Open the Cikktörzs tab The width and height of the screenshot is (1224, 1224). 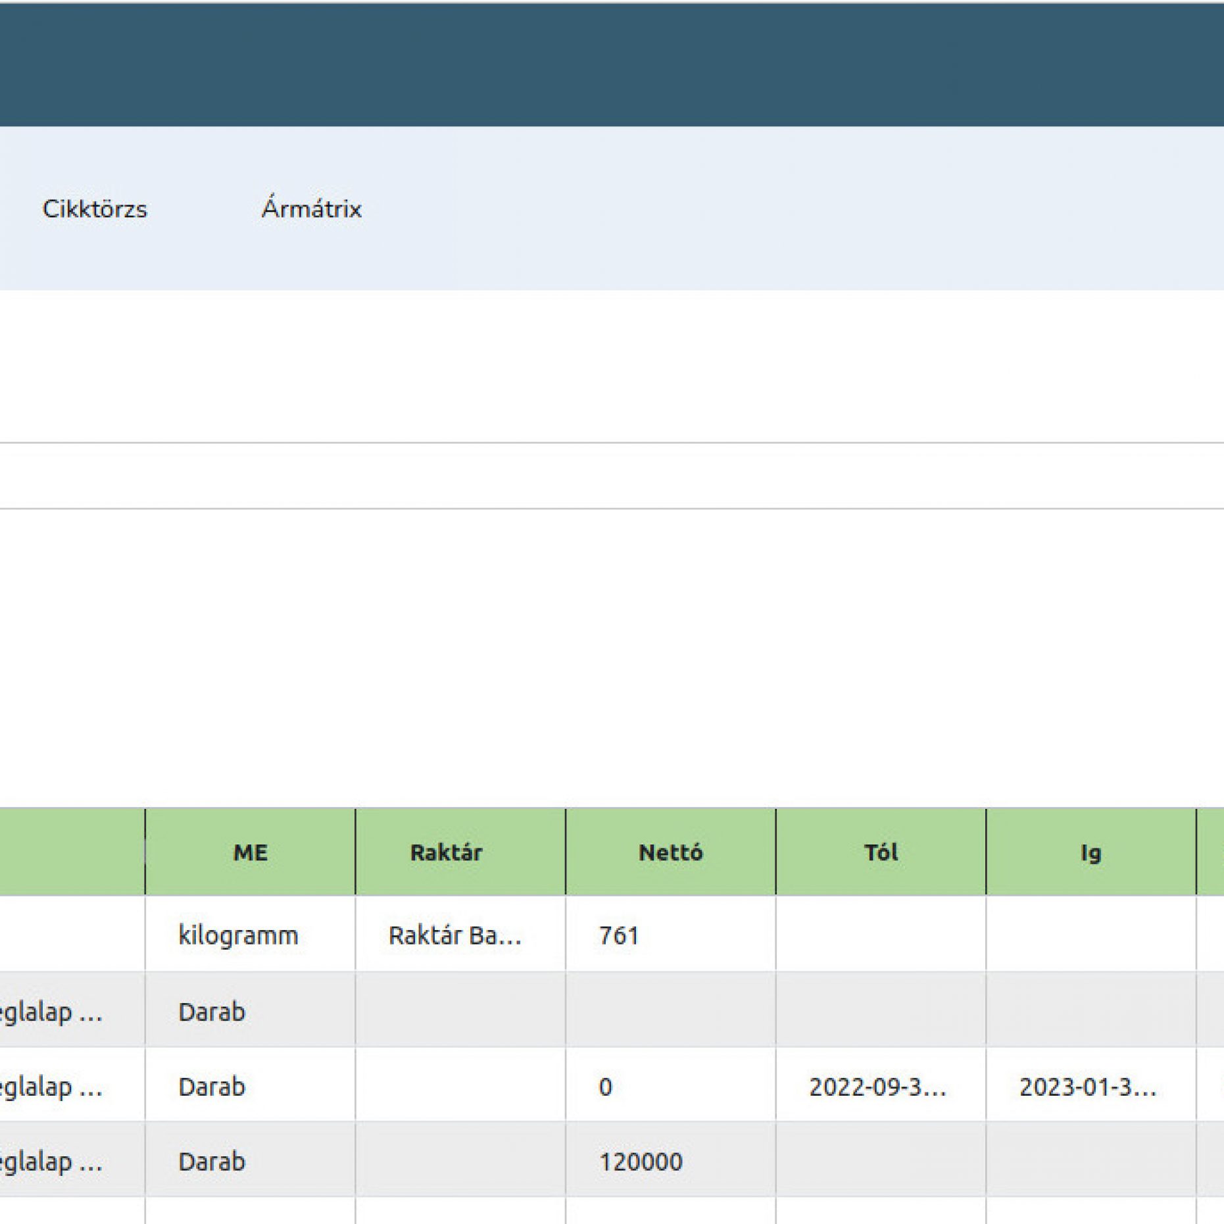point(95,209)
